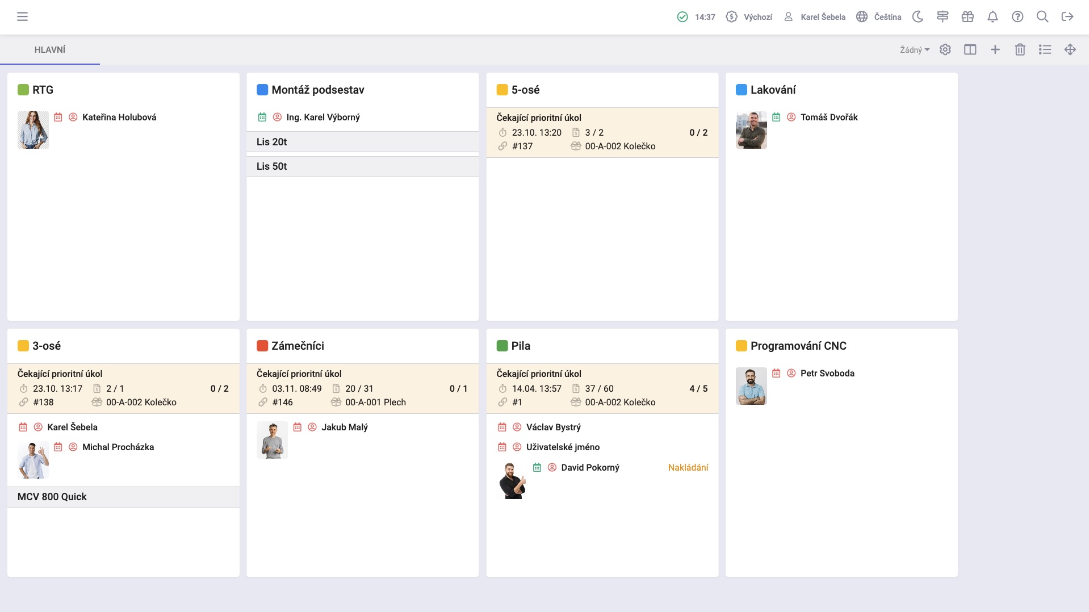Click the logout icon
The height and width of the screenshot is (612, 1089).
click(1067, 16)
